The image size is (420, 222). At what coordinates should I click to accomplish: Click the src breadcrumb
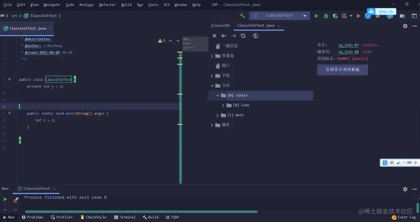click(15, 16)
